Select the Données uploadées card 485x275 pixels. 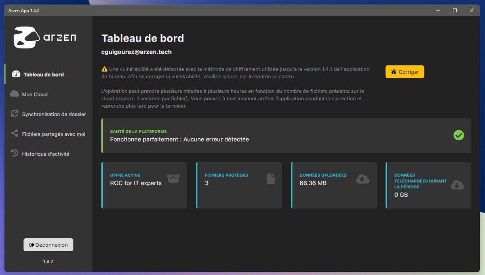click(x=334, y=185)
